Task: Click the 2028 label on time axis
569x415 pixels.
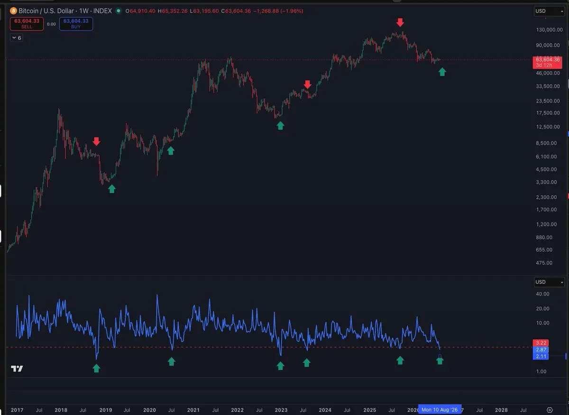Action: (x=501, y=410)
